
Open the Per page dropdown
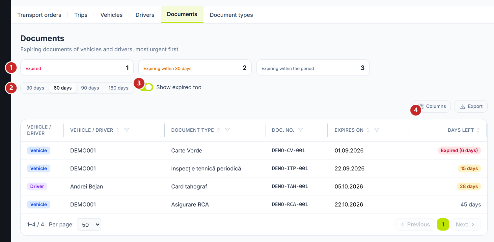click(89, 225)
